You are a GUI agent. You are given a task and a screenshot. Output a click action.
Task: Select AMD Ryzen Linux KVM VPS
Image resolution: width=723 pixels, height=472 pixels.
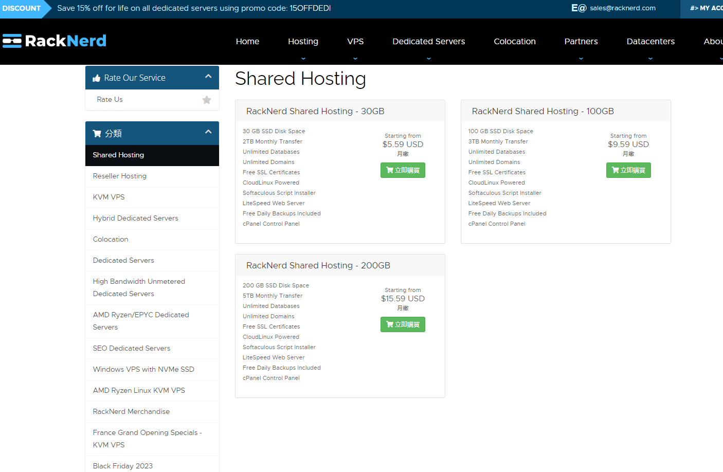click(152, 391)
